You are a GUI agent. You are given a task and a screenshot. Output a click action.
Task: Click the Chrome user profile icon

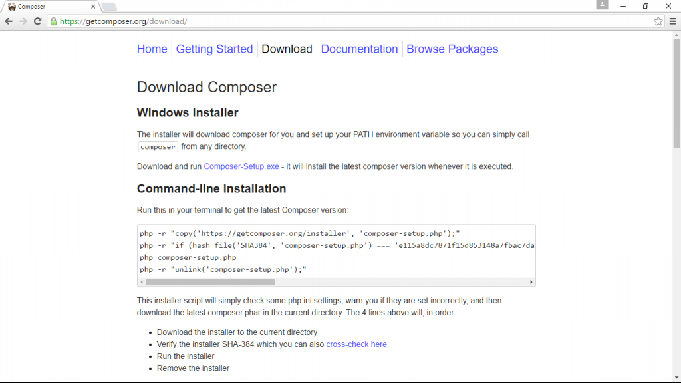click(602, 5)
